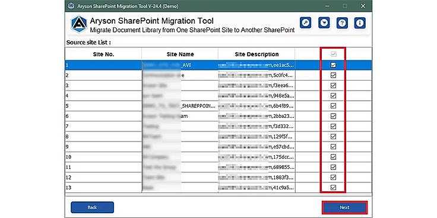Uncheck the checkbox for site 1
Screen dimensions: 437x218
(x=333, y=65)
